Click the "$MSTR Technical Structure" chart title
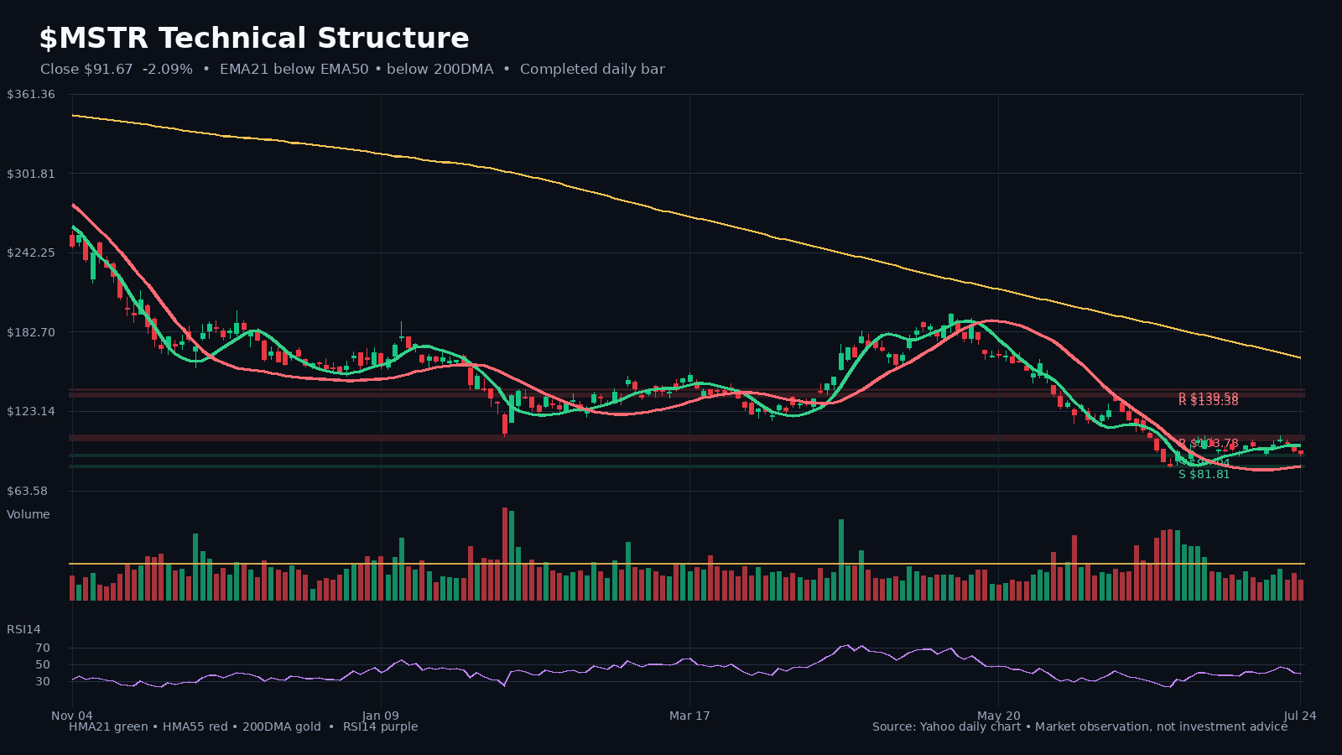This screenshot has width=1342, height=755. [x=254, y=39]
